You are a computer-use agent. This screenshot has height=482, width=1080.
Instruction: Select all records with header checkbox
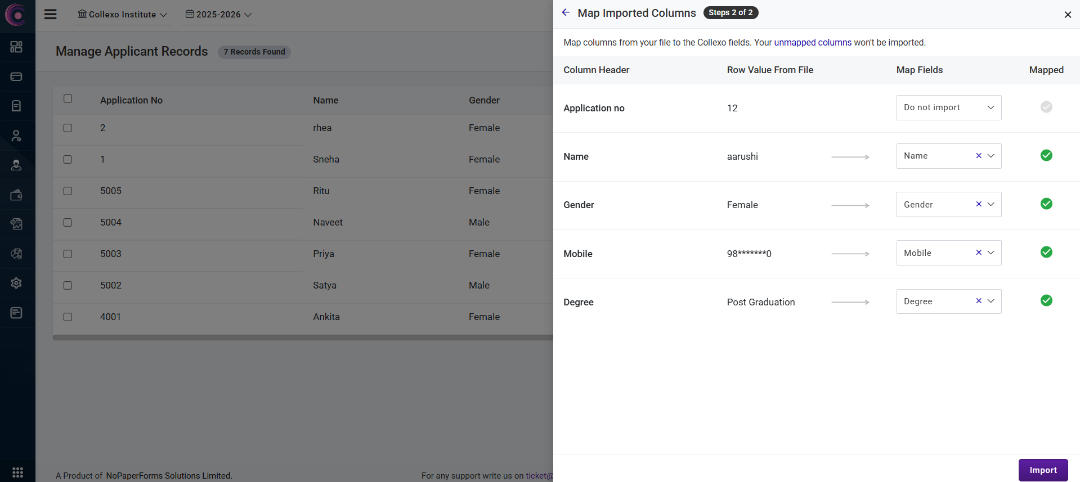pyautogui.click(x=68, y=98)
